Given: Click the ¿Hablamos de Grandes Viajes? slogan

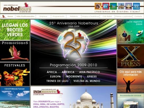Looking at the screenshot, I should (117, 12).
